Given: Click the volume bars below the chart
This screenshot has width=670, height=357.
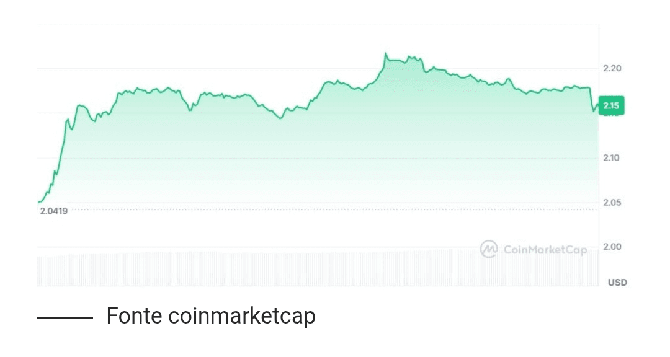Looking at the screenshot, I should point(310,270).
